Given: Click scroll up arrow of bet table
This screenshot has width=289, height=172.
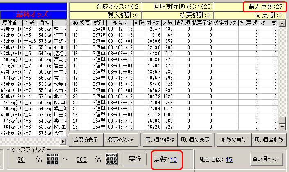Looking at the screenshot, I should pos(282,23).
